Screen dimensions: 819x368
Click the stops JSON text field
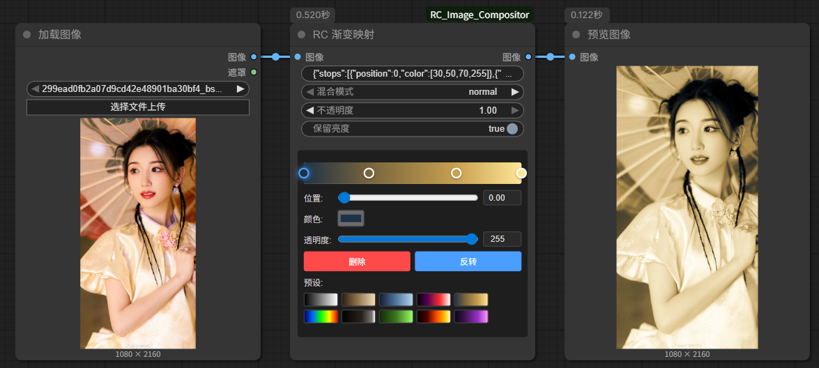pyautogui.click(x=413, y=74)
